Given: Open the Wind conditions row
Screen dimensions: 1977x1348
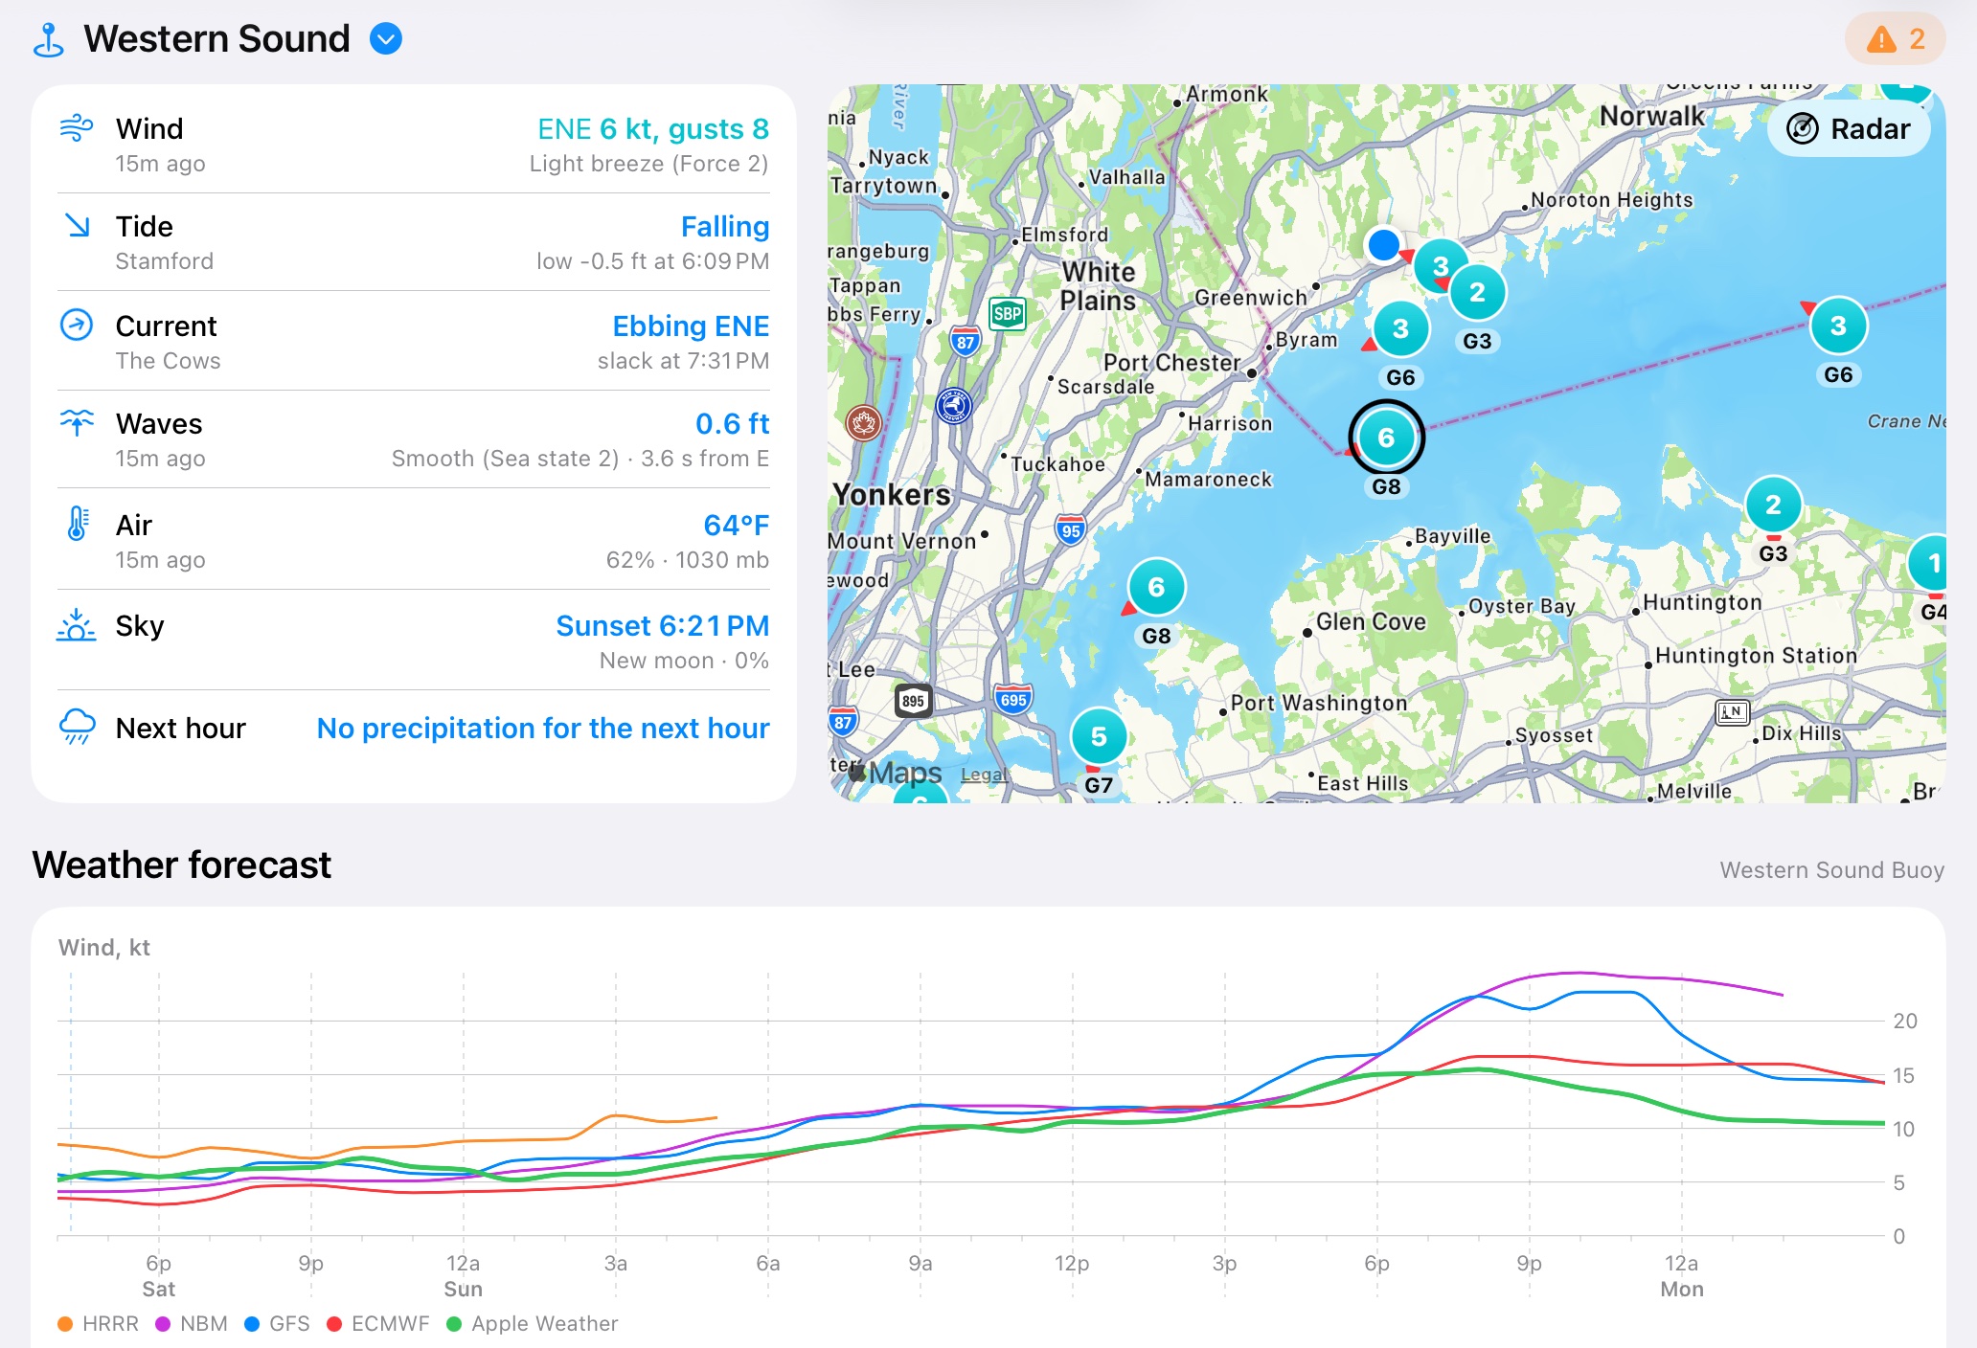Looking at the screenshot, I should pos(414,145).
